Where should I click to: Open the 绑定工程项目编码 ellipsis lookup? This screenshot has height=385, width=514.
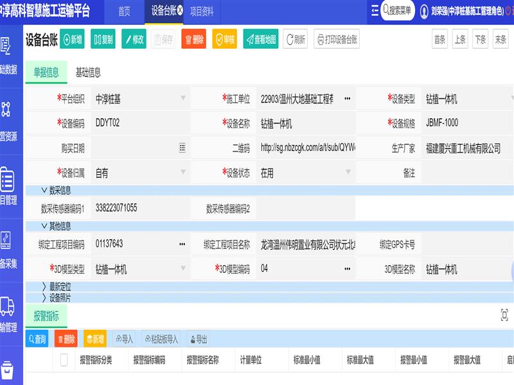(182, 244)
